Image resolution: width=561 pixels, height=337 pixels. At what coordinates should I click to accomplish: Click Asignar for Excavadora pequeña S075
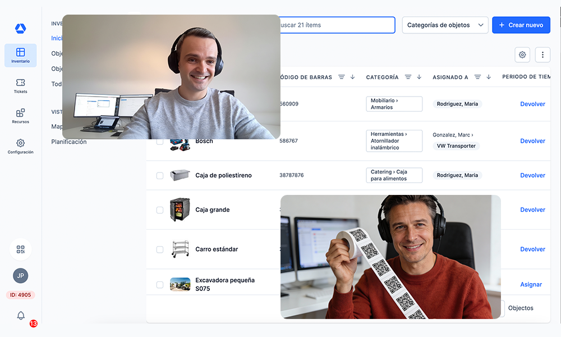point(531,285)
